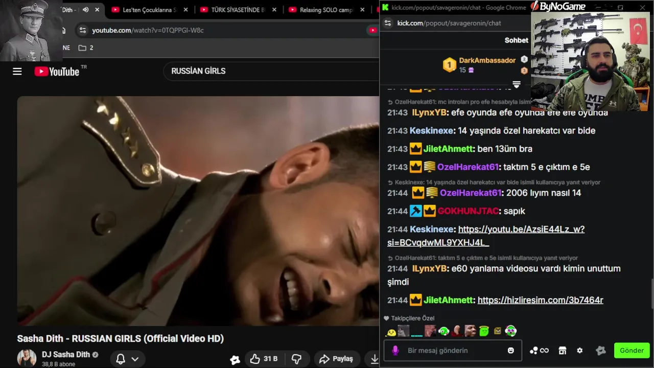
Task: Select the green halo face emote
Action: [x=484, y=331]
